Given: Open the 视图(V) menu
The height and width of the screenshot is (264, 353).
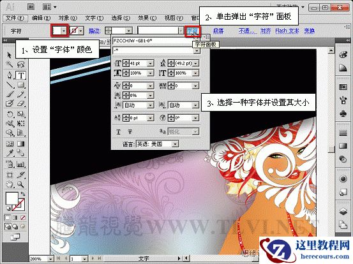Looking at the screenshot, I should pyautogui.click(x=174, y=18).
